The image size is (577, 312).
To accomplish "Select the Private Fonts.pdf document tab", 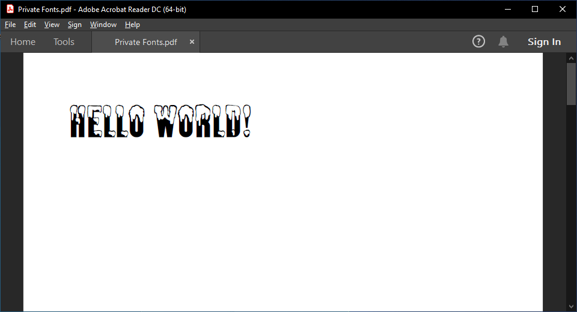I will pyautogui.click(x=145, y=42).
